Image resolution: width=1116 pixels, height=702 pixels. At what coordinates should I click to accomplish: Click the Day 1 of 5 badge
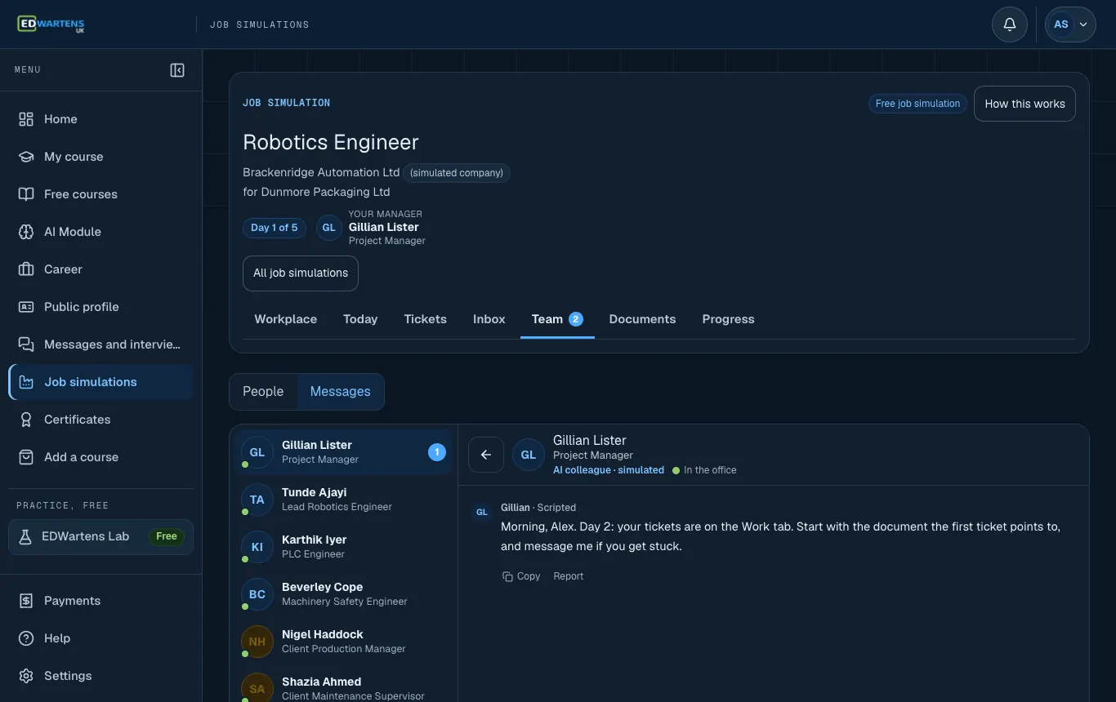coord(275,228)
